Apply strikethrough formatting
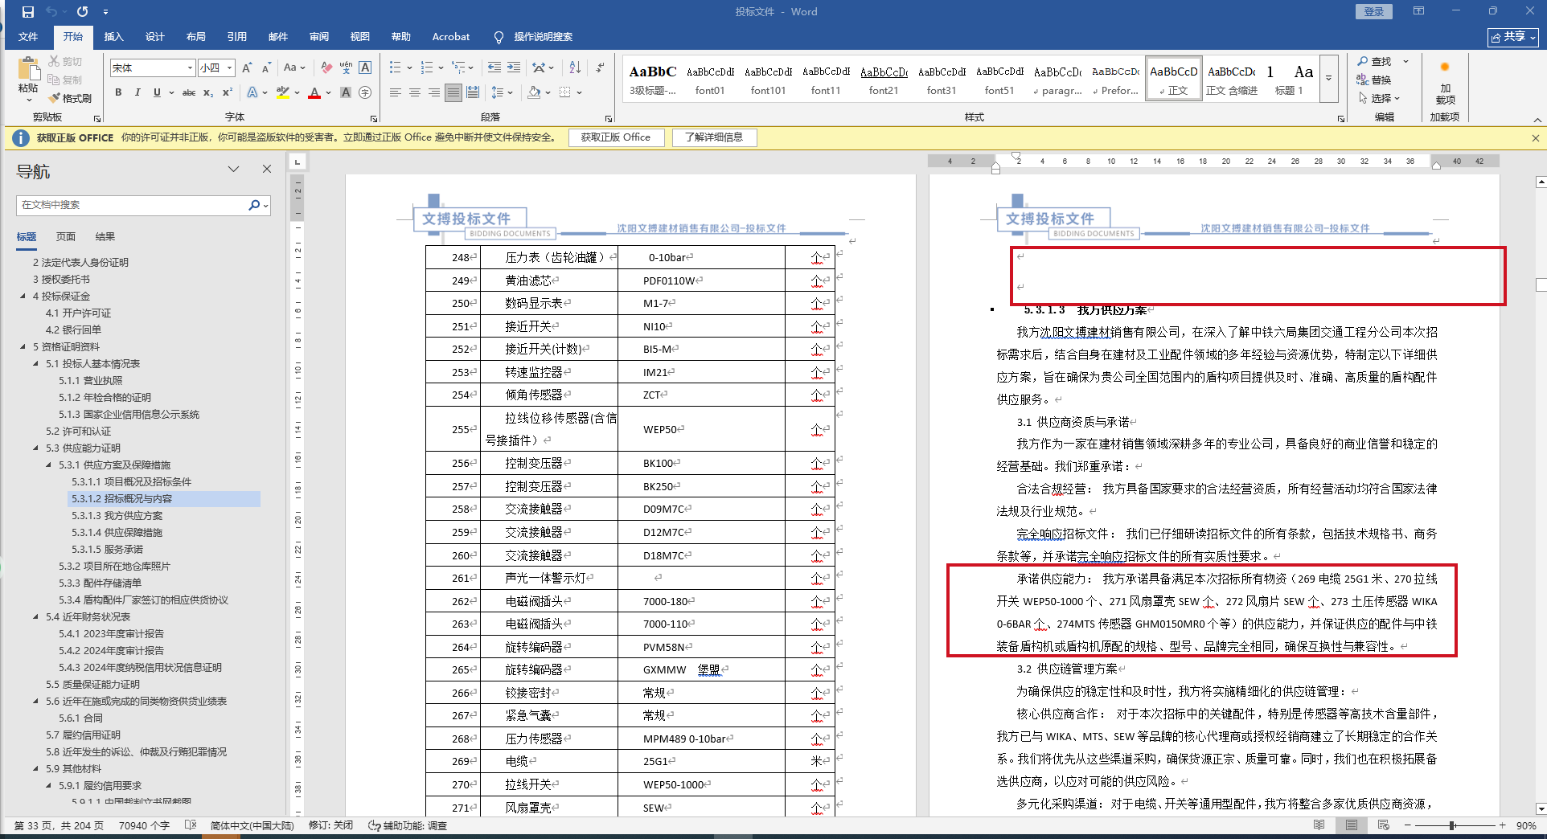 [x=189, y=92]
